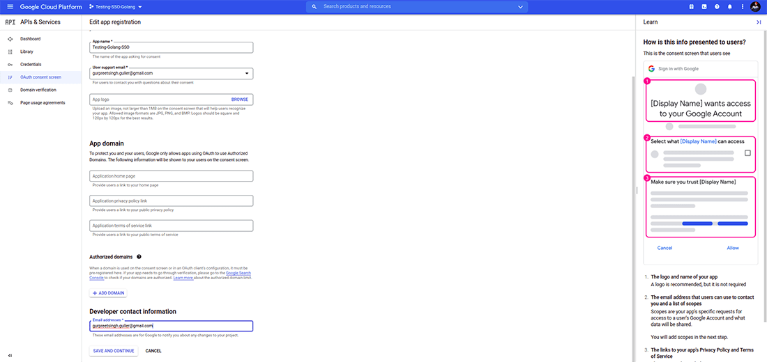The image size is (767, 362).
Task: Focus developer Email addresses field
Action: point(172,326)
